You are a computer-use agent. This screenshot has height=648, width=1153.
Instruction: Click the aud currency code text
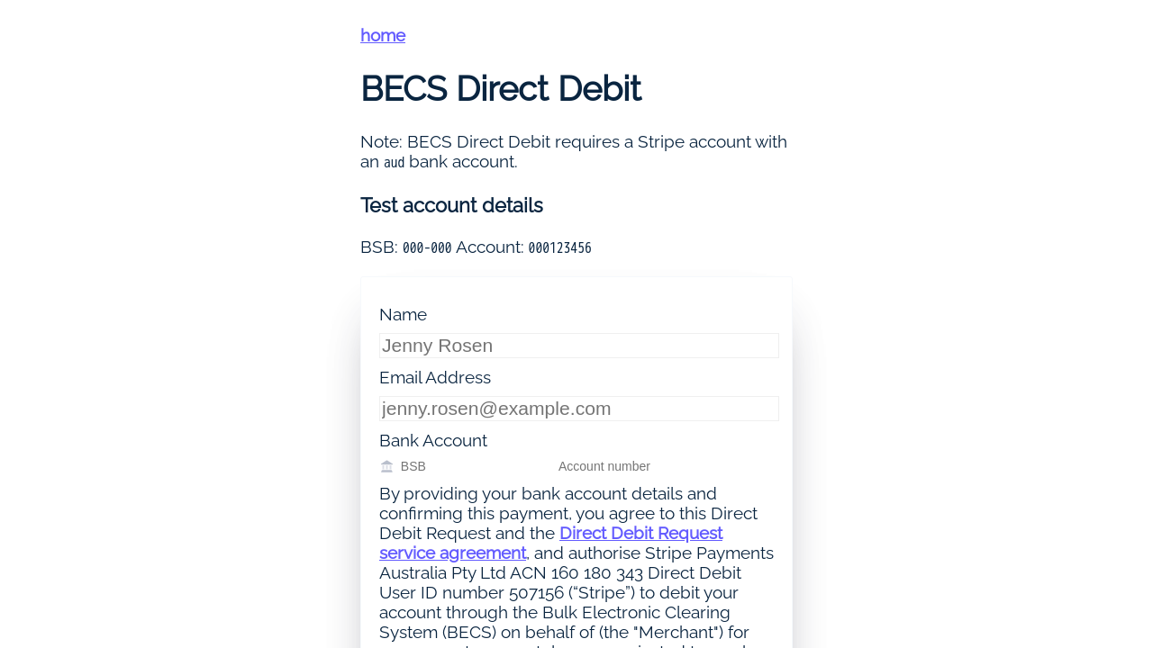394,163
